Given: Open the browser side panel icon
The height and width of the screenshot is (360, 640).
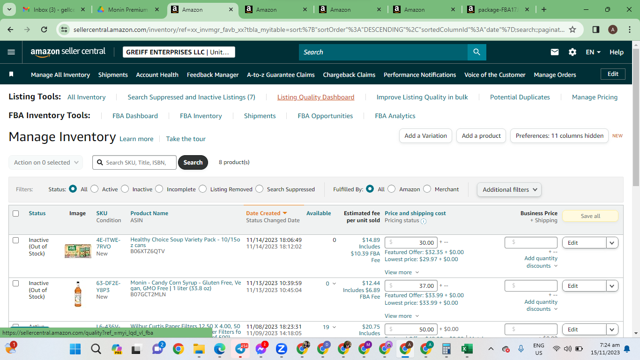Looking at the screenshot, I should [596, 30].
